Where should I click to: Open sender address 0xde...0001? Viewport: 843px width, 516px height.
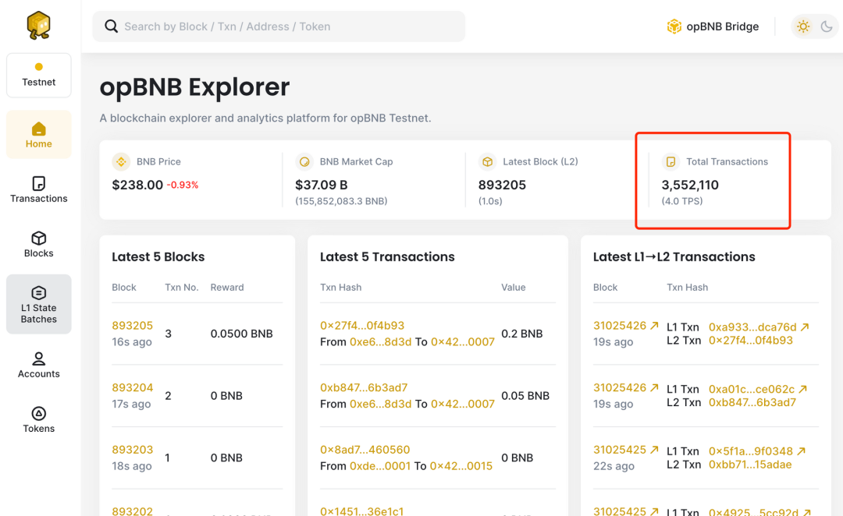point(380,466)
